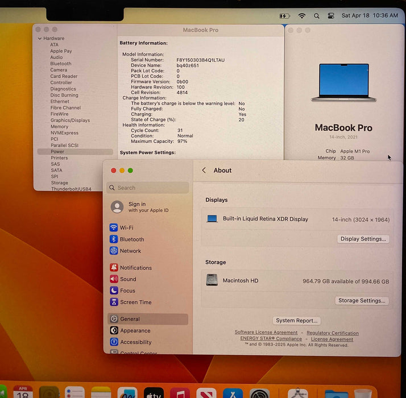Click Sign in with your Apple ID

(x=148, y=207)
